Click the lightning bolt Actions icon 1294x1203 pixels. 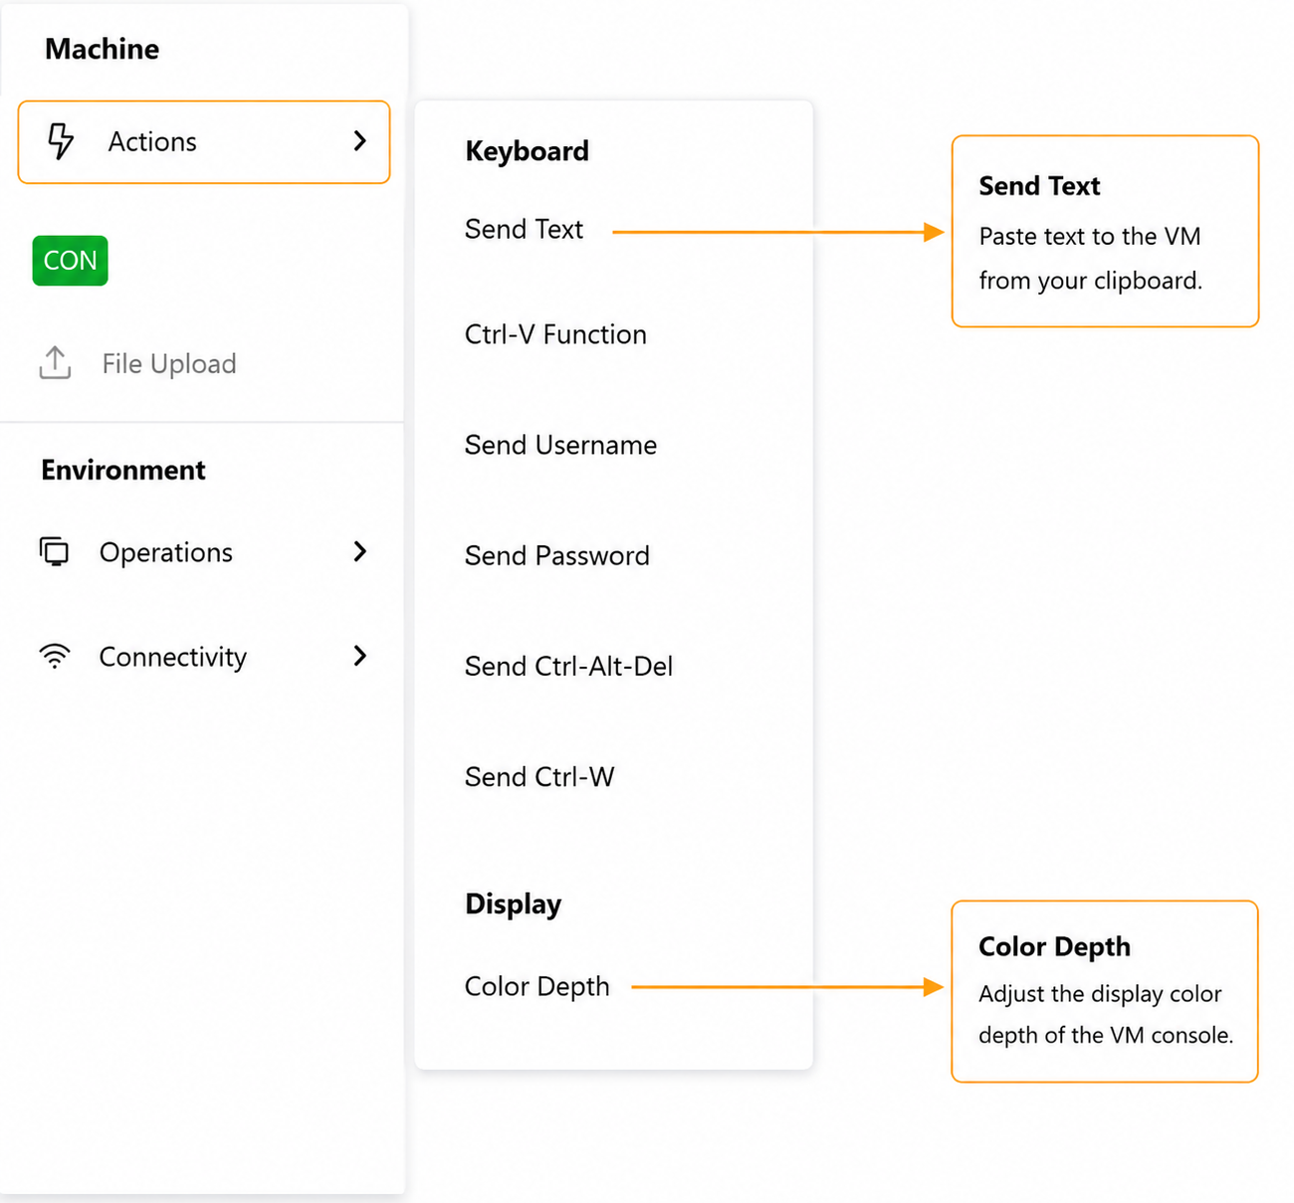(x=61, y=141)
